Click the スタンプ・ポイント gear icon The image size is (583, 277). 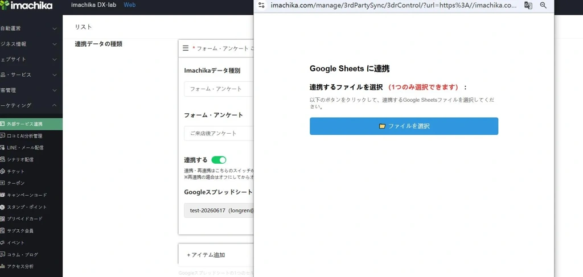tap(2, 207)
